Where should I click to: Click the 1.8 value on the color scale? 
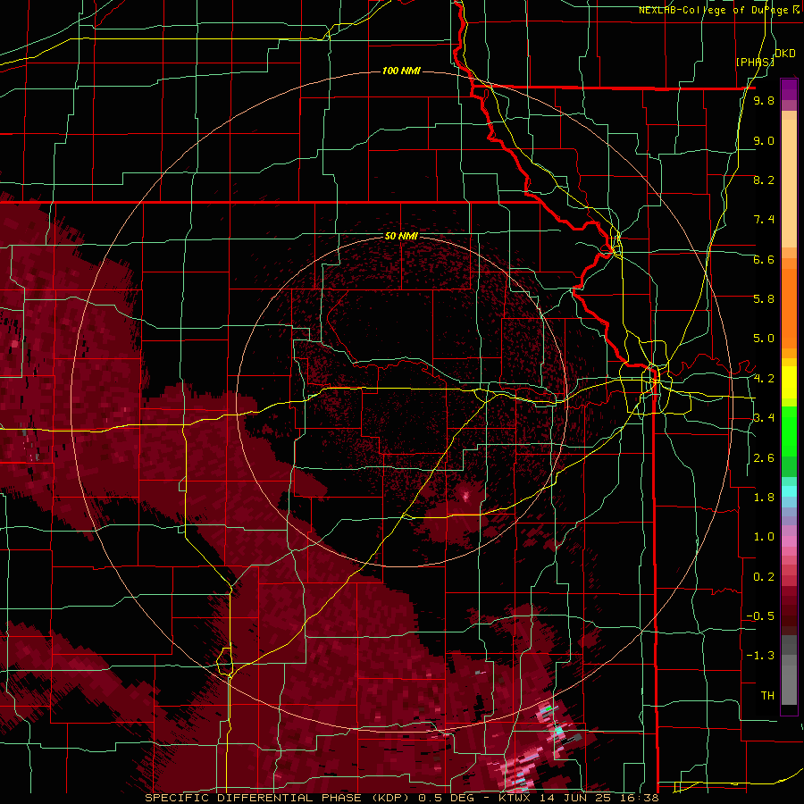pos(764,498)
